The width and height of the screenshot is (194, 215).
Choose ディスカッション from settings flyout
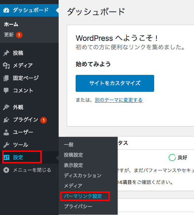(83, 176)
